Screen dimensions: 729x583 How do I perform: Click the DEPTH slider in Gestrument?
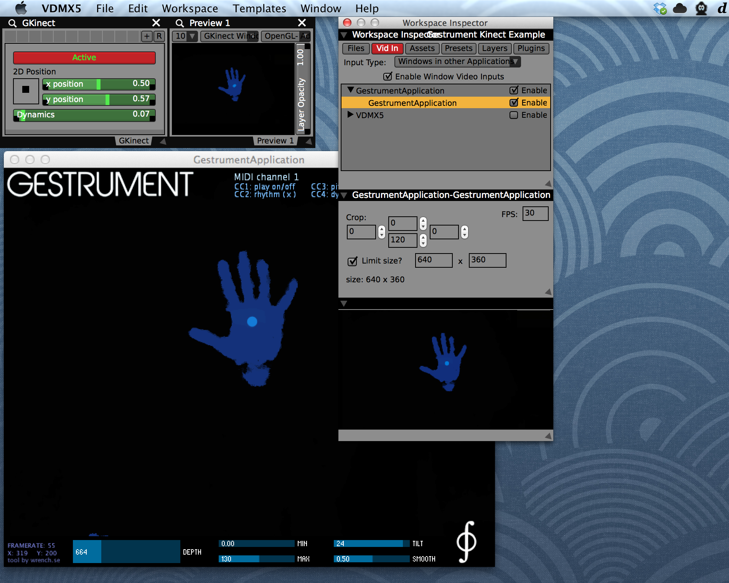click(127, 552)
